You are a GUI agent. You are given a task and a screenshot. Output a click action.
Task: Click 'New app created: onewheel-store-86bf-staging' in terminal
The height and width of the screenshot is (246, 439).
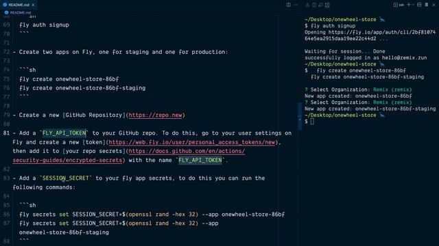click(370, 109)
